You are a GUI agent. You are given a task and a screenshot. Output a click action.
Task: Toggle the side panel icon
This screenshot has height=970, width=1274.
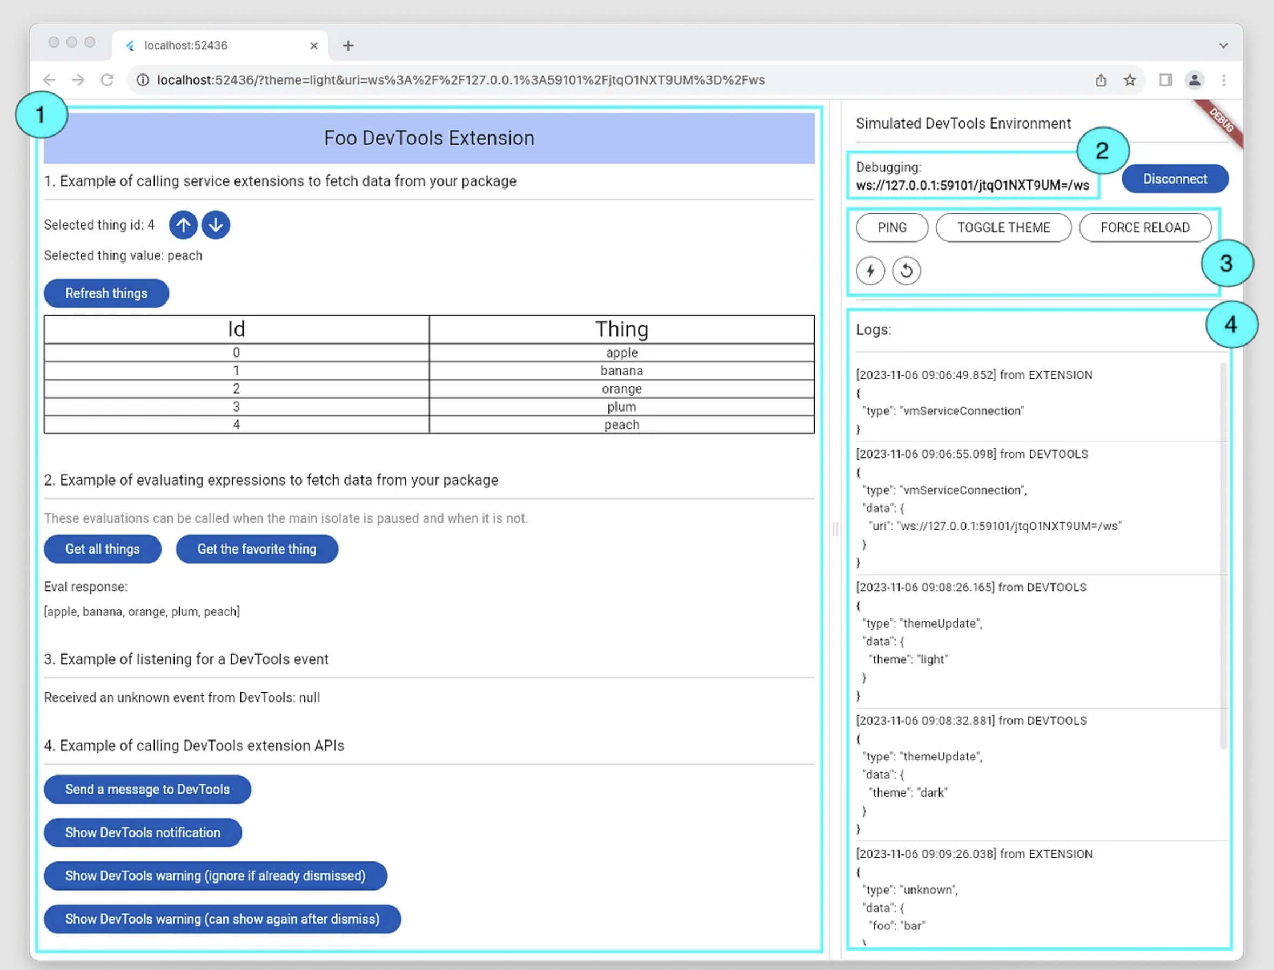[x=1165, y=80]
